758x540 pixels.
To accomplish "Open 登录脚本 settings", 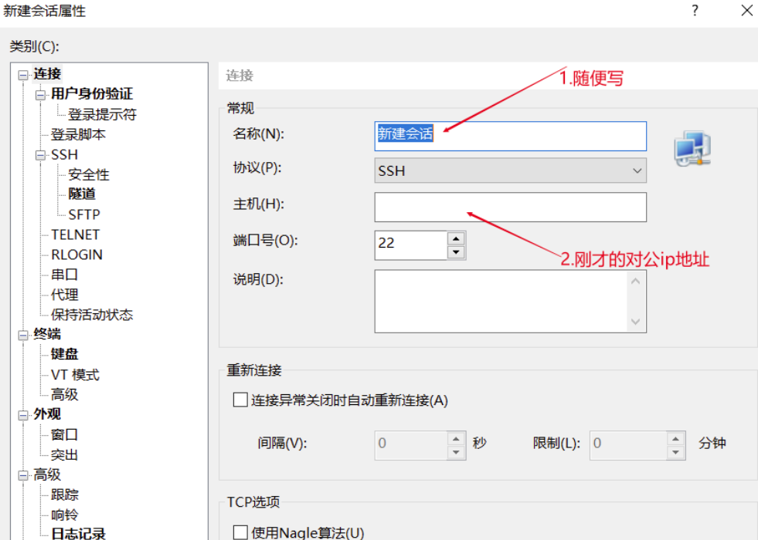I will (78, 134).
